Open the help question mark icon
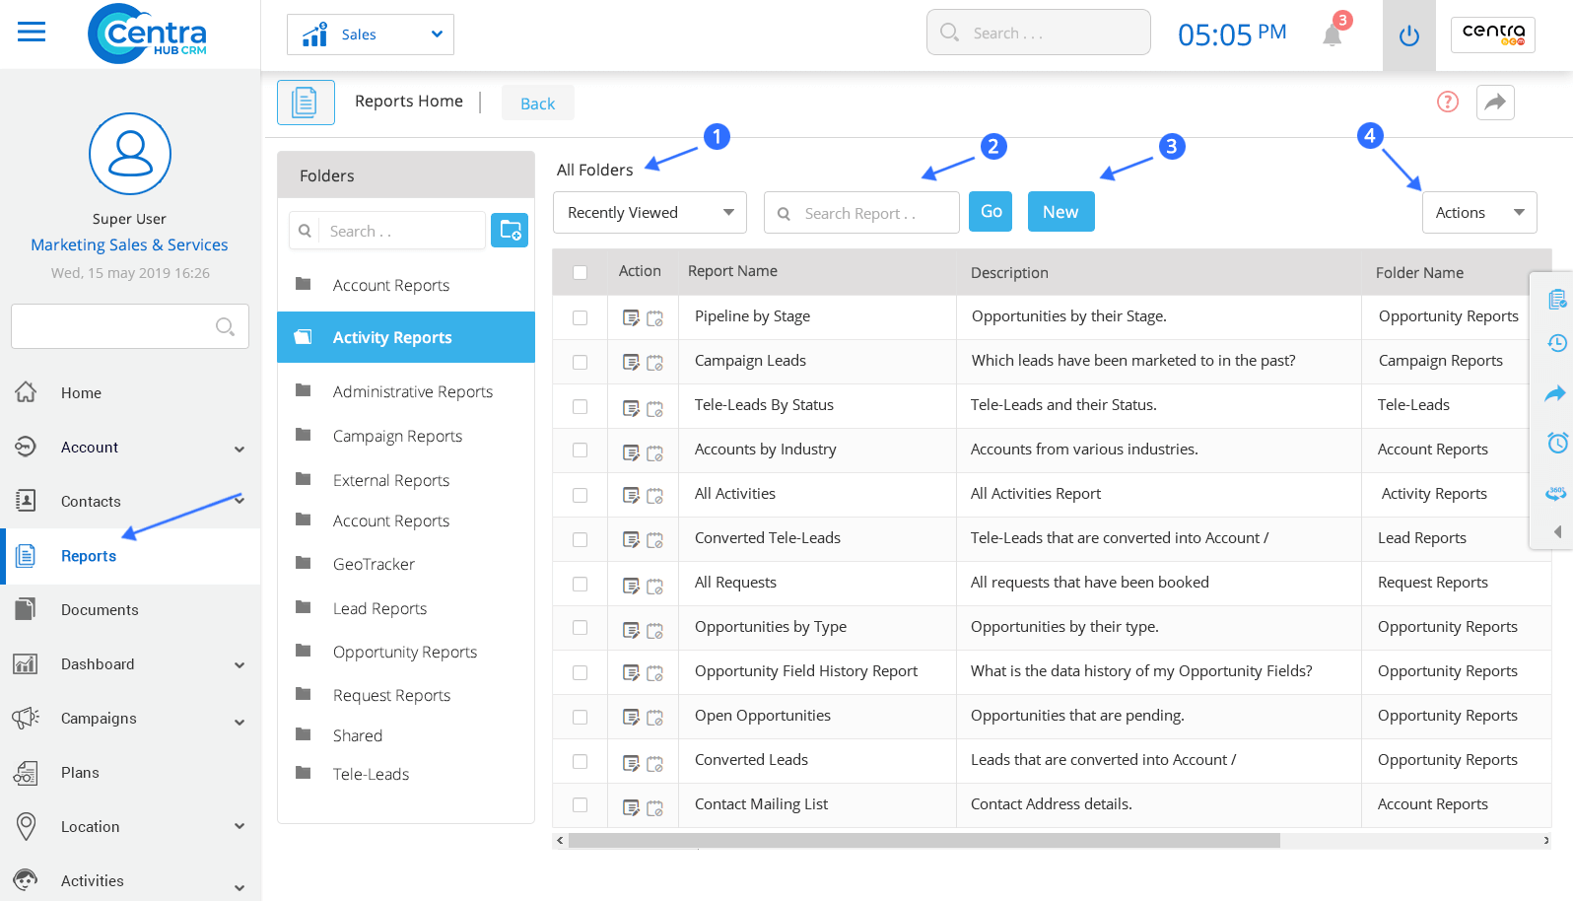The width and height of the screenshot is (1573, 901). [x=1447, y=102]
